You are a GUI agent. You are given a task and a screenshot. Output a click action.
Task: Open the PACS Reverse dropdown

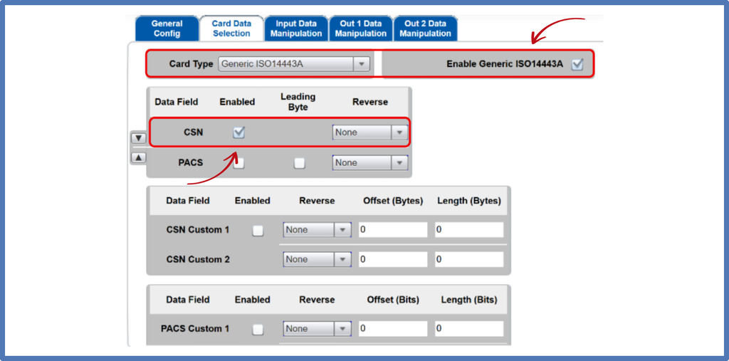(x=370, y=163)
